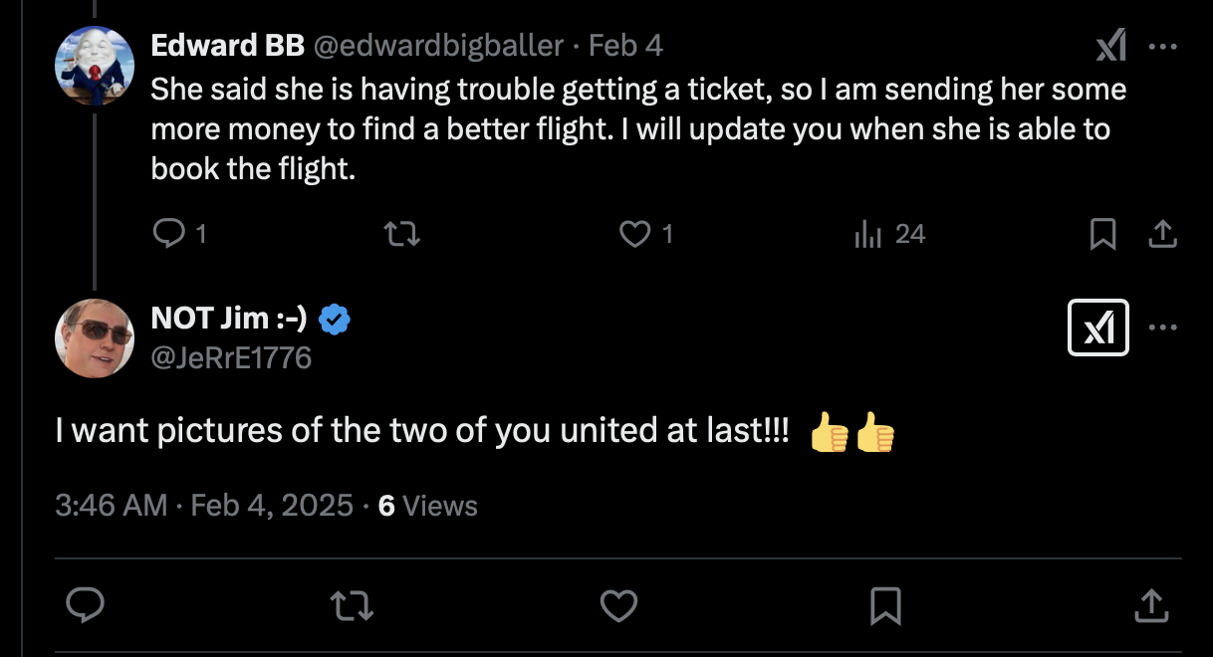Open NOT Jim's avatar
This screenshot has width=1213, height=657.
point(95,338)
